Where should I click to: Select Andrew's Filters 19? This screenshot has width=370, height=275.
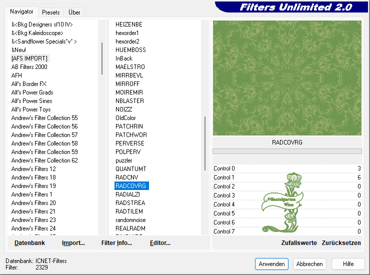33,186
